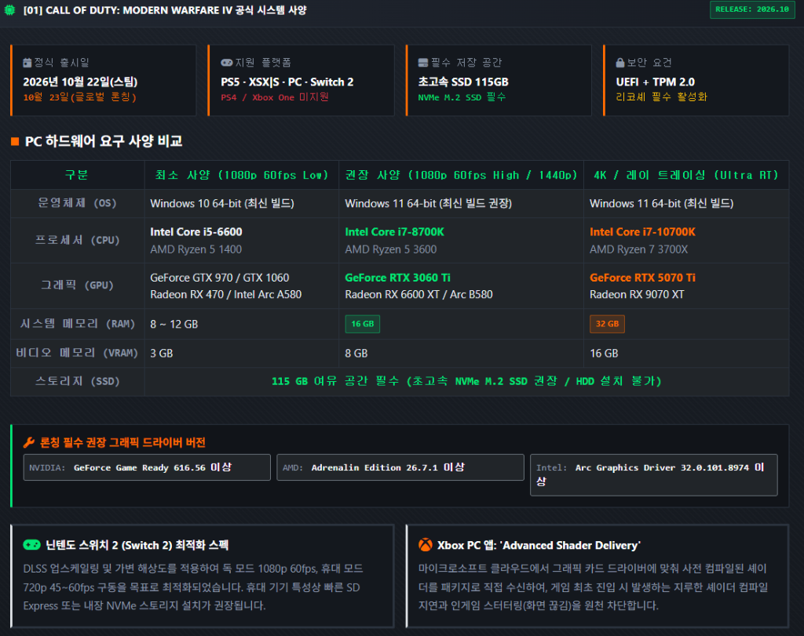Select the Intel Arc Graphics Driver box
The width and height of the screenshot is (804, 636).
click(x=654, y=474)
